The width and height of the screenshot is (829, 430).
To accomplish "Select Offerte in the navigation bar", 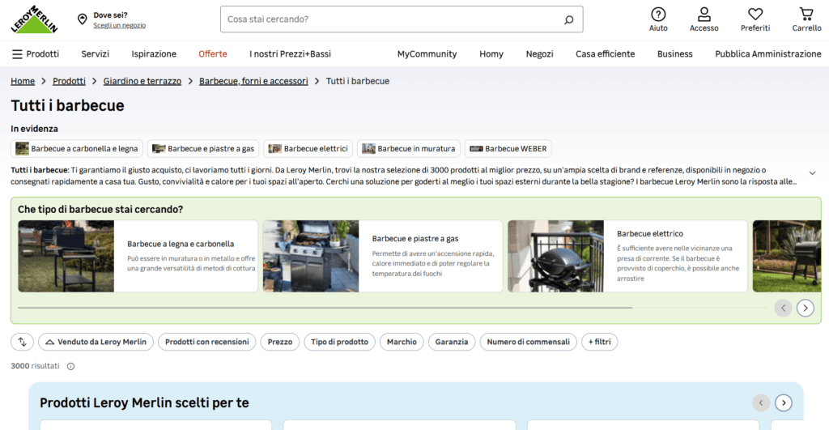I will pos(213,54).
